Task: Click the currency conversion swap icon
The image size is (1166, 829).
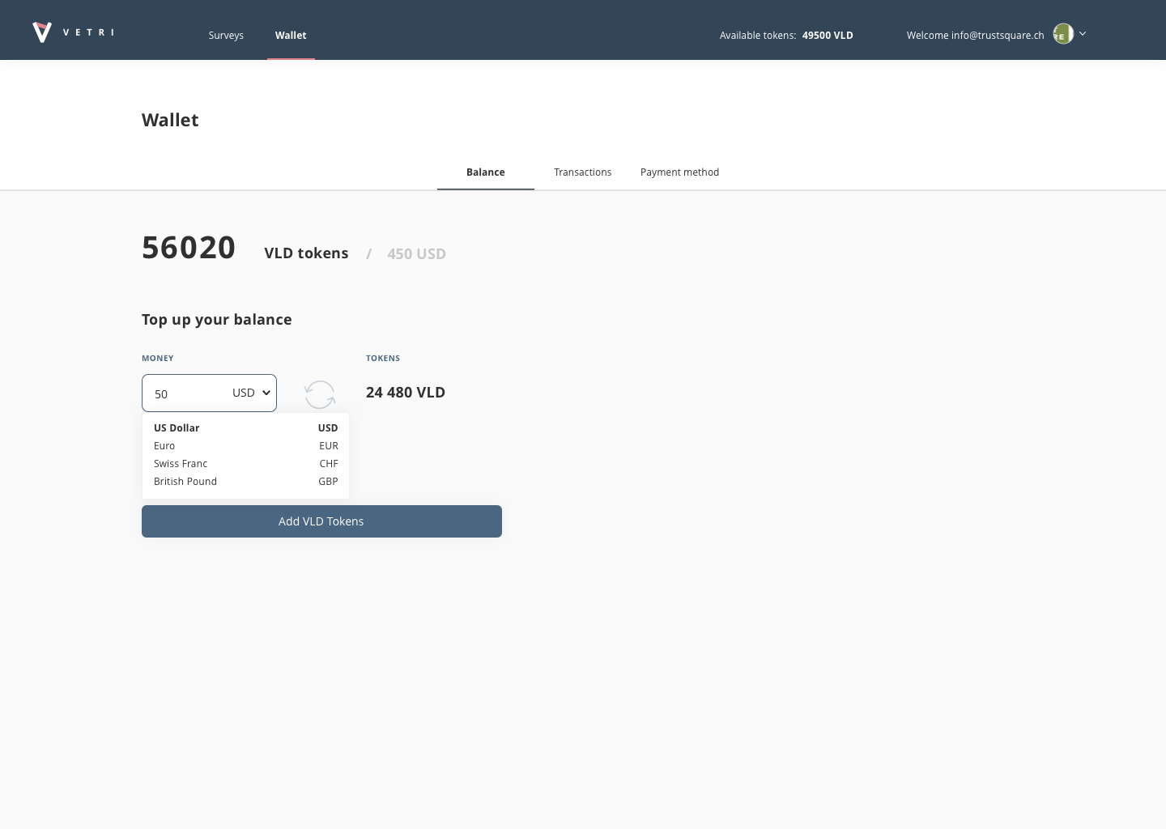Action: pos(320,394)
